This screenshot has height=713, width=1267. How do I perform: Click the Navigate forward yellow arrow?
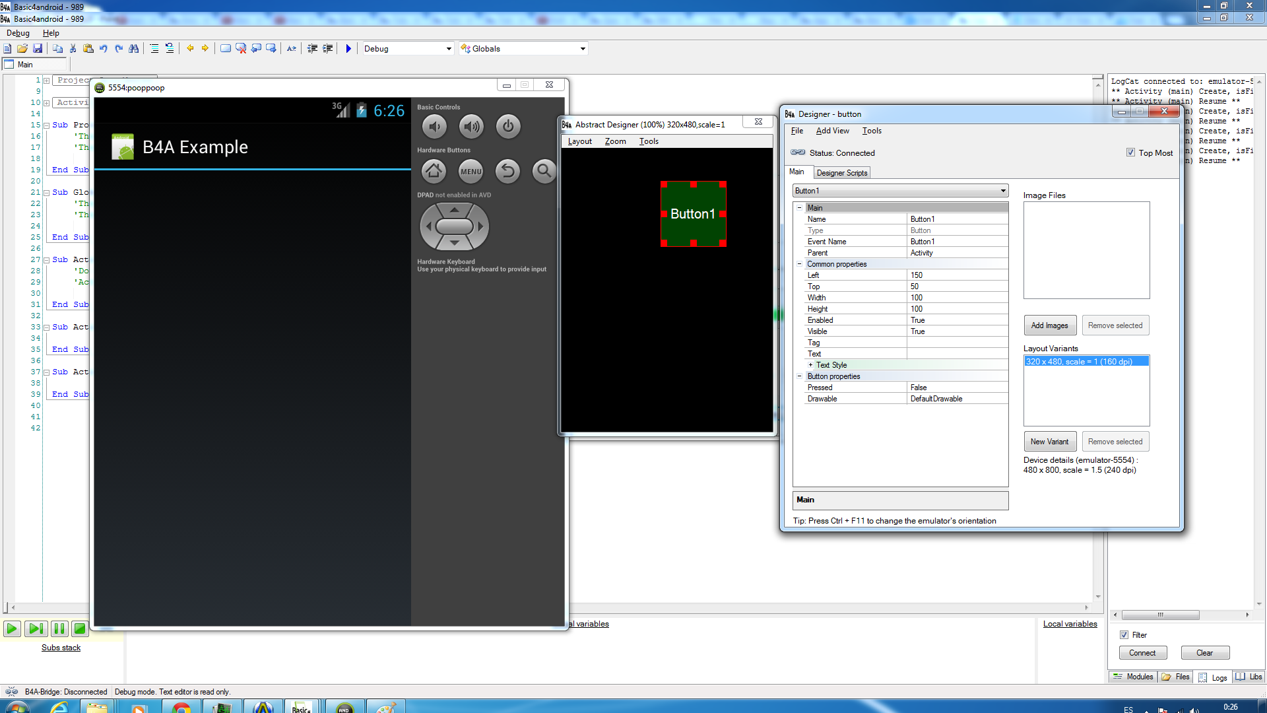coord(205,48)
